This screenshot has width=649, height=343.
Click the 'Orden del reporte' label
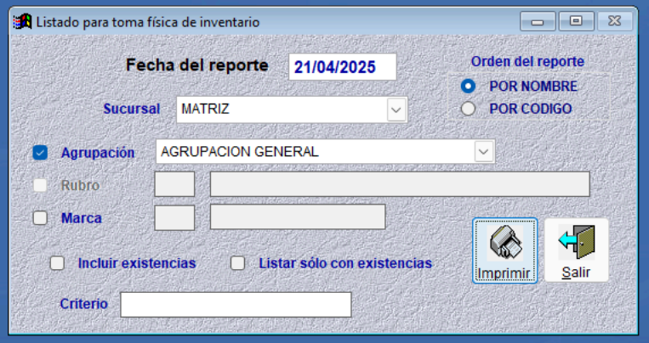527,62
